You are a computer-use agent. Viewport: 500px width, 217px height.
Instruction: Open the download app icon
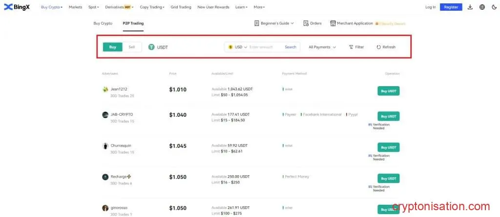tap(470, 7)
